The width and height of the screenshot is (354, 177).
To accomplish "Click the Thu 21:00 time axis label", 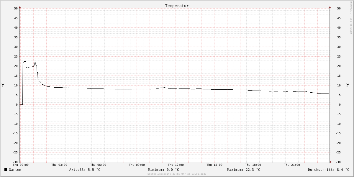I will (292, 165).
